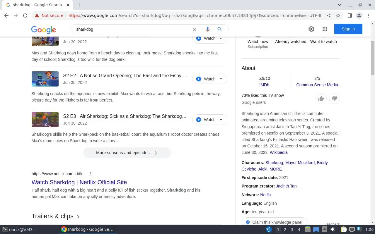Give thumbs down for this TV show
Viewport: 375px width, 234px height.
point(335,99)
